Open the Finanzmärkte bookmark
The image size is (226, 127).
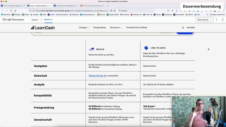pos(179,14)
